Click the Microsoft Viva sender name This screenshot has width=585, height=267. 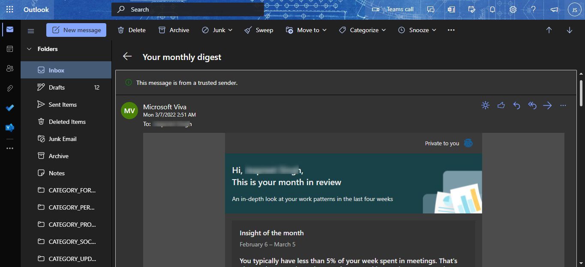[x=165, y=107]
